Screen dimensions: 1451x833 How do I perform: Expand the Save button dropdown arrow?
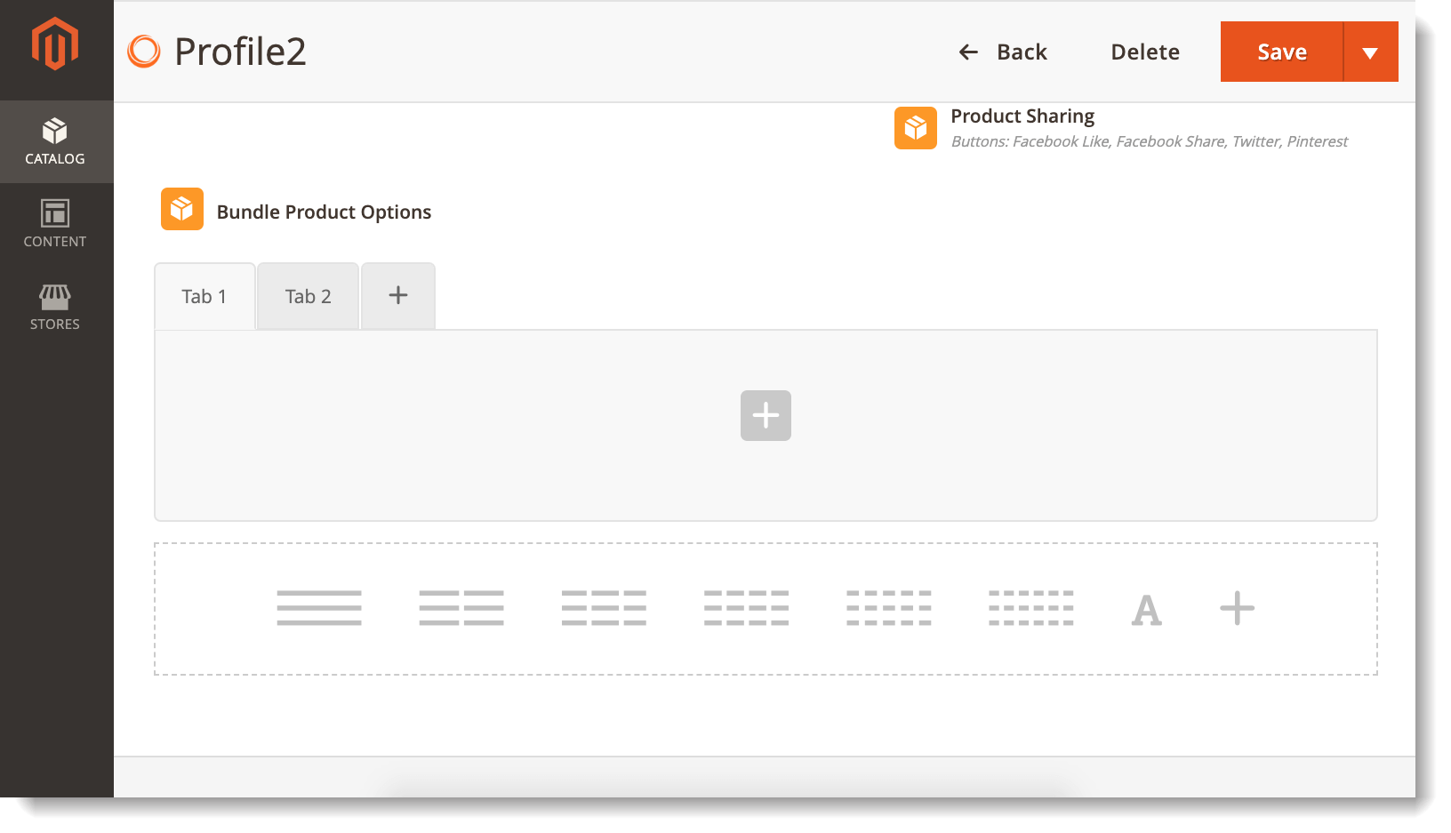tap(1369, 52)
